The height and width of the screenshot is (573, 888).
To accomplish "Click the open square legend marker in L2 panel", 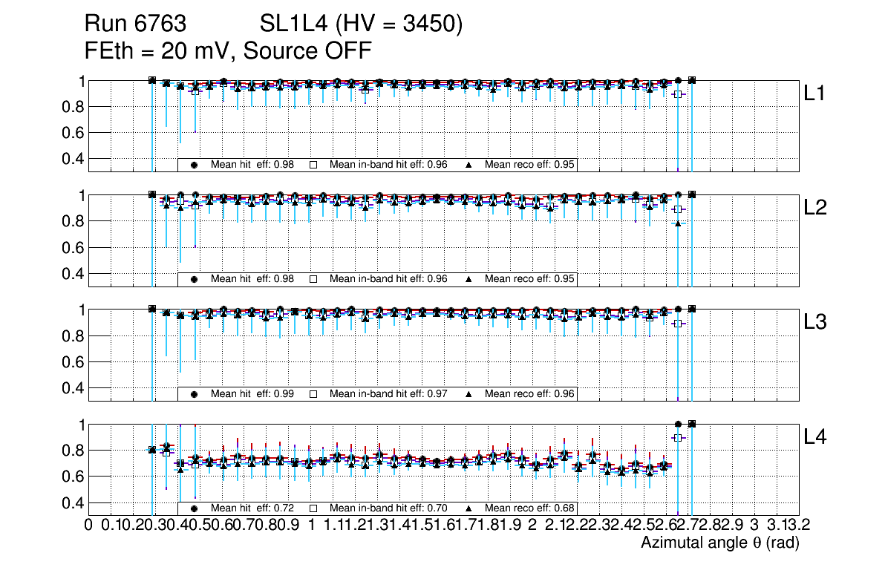I will [x=313, y=280].
